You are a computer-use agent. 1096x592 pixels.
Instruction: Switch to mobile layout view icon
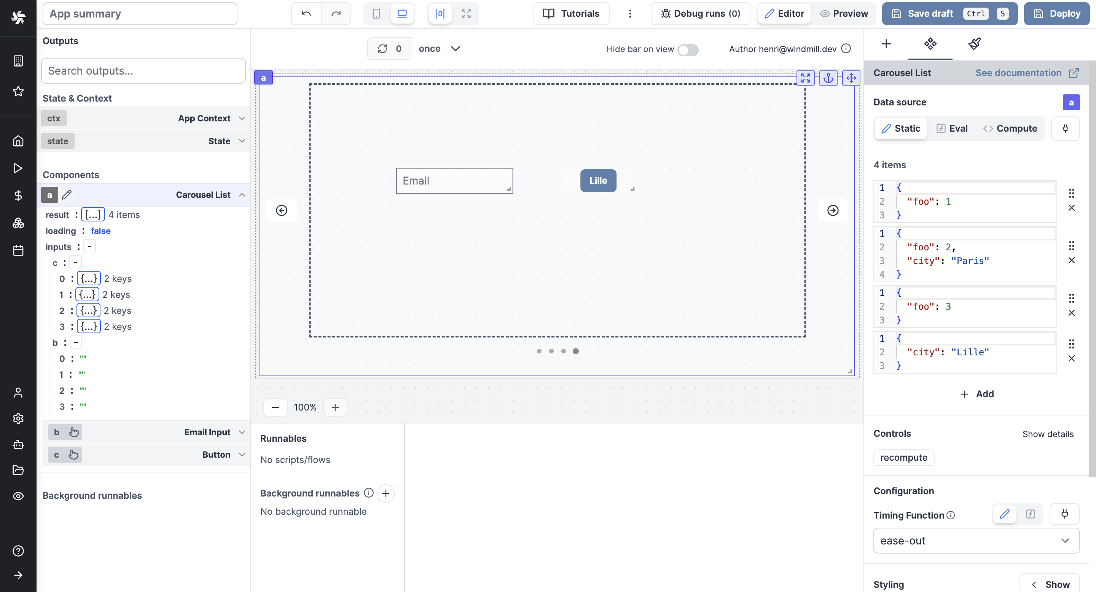click(376, 14)
